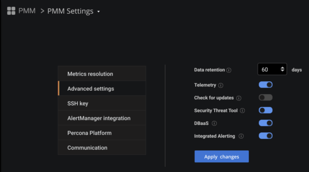Click the 'days' unit text
The width and height of the screenshot is (309, 172).
pos(297,70)
